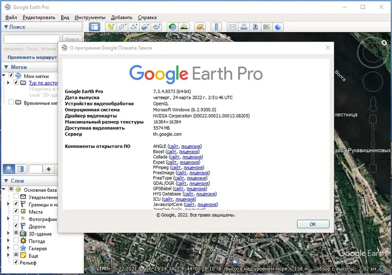Click the blue globe toolbar icon
The width and height of the screenshot is (392, 275).
click(x=278, y=27)
